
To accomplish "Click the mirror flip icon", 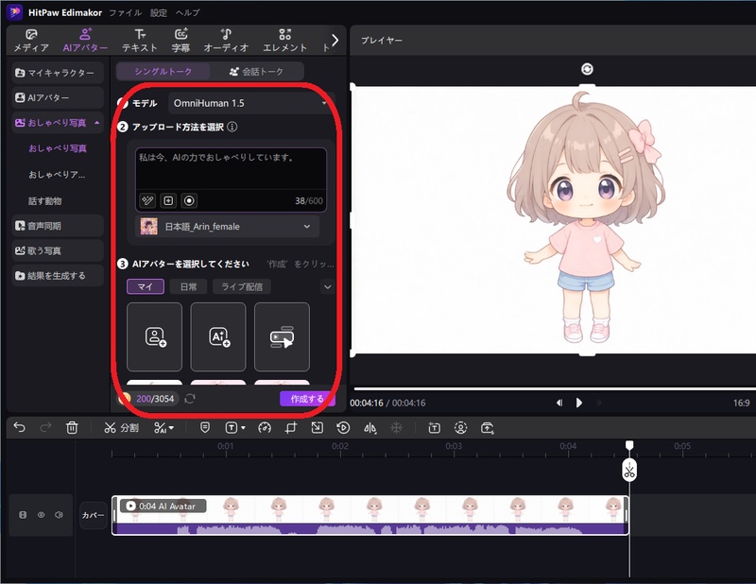I will point(369,428).
